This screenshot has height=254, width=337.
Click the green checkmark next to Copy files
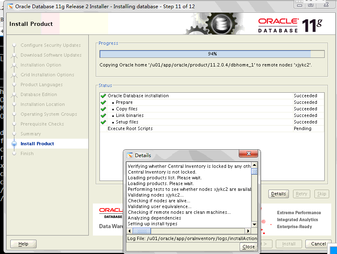[x=103, y=109]
